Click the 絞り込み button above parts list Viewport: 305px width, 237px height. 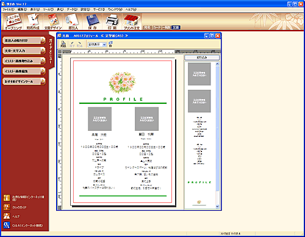pyautogui.click(x=202, y=57)
